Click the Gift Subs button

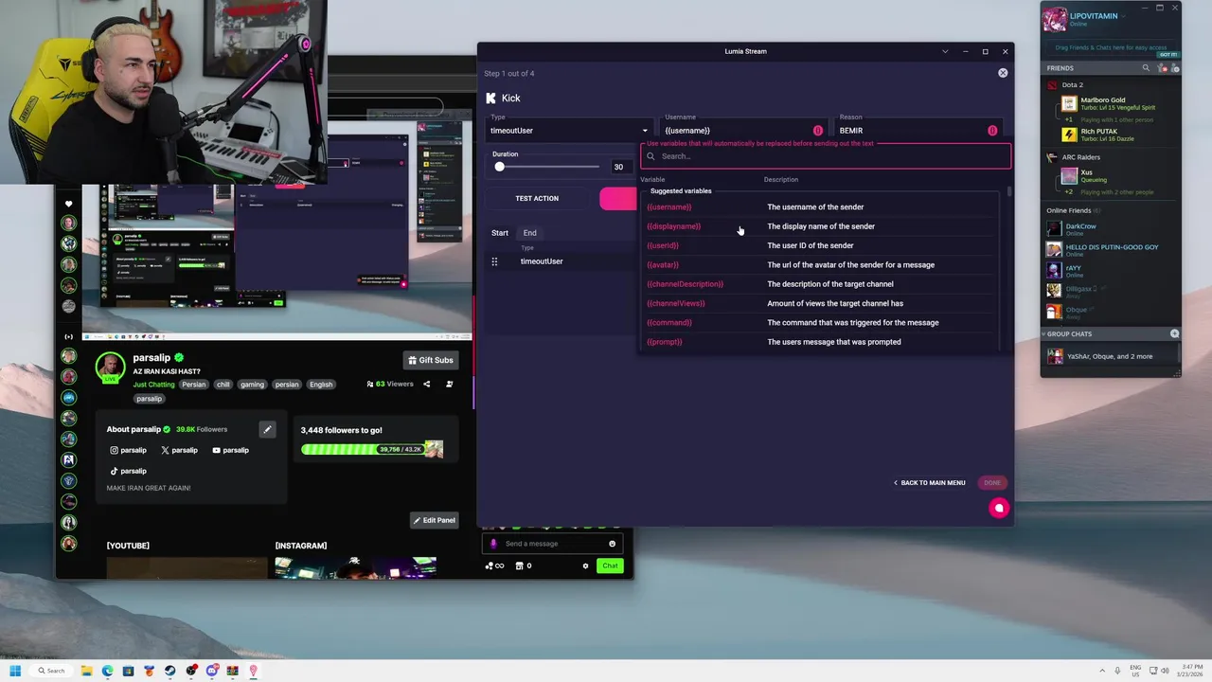pyautogui.click(x=431, y=360)
